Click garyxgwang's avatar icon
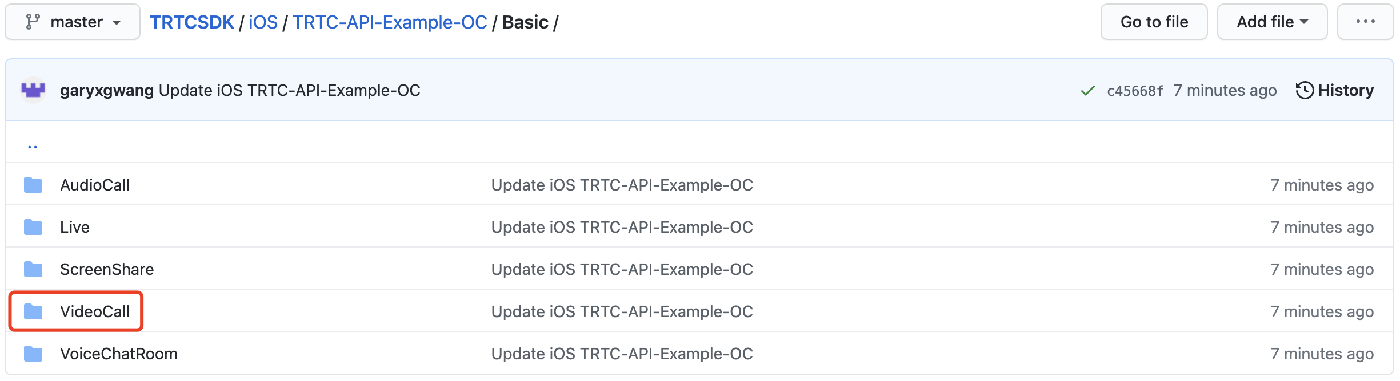This screenshot has width=1400, height=381. 33,90
